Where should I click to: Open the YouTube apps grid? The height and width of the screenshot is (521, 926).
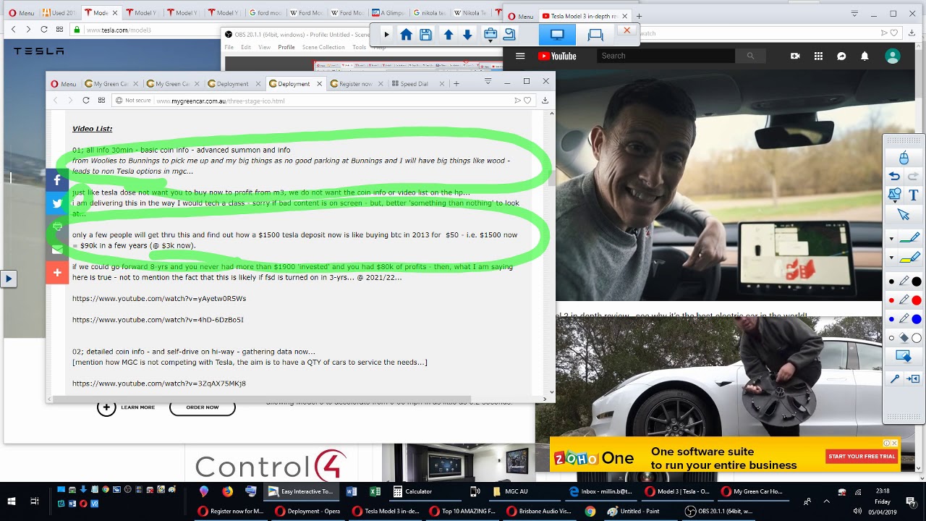[818, 56]
